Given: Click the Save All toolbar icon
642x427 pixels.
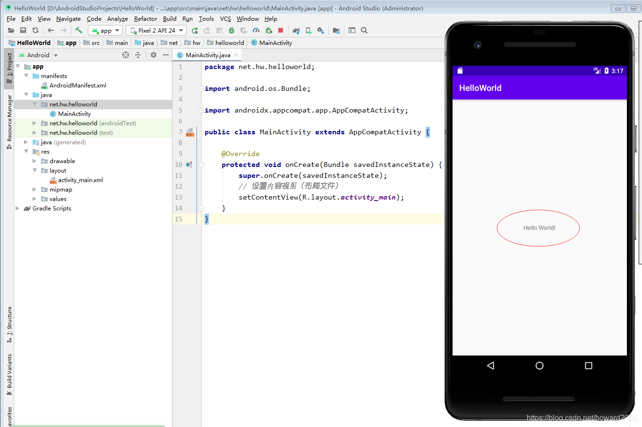Looking at the screenshot, I should (x=23, y=30).
